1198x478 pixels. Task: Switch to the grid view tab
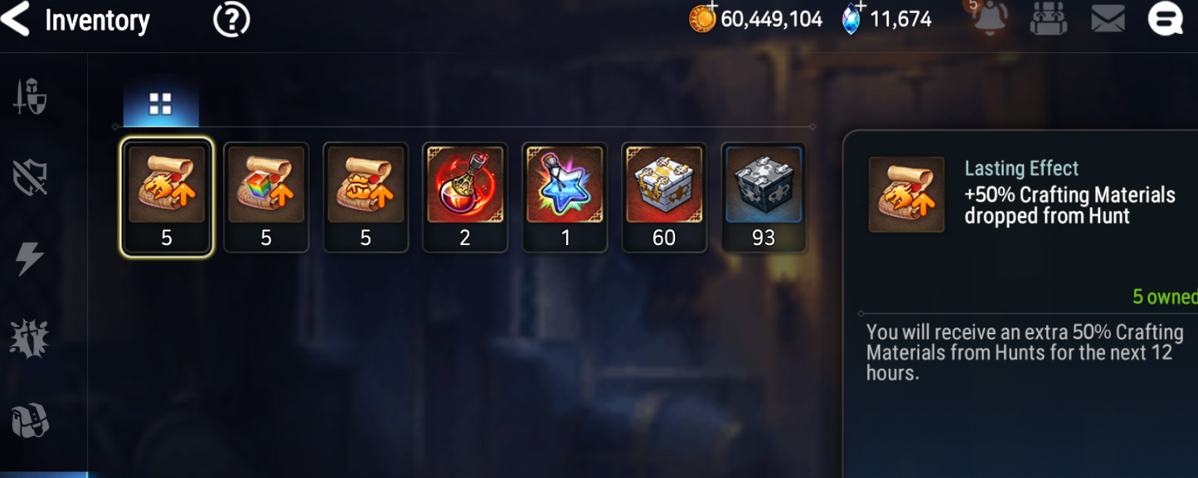pos(161,104)
